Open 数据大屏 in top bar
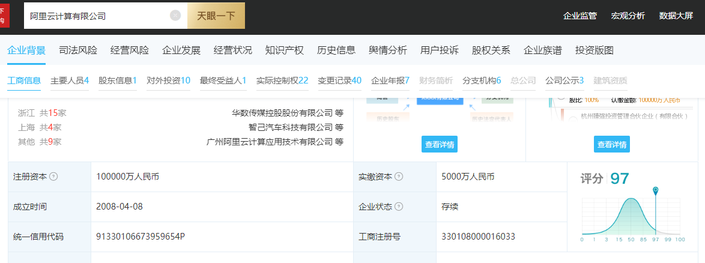Viewport: 705px width, 263px height. pos(676,16)
